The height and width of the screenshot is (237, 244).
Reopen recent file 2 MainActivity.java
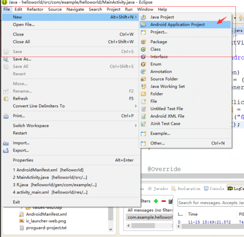point(70,177)
